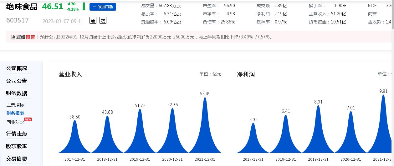Click the 单位：亿元 unit label
Image resolution: width=394 pixels, height=166 pixels.
[x=210, y=74]
